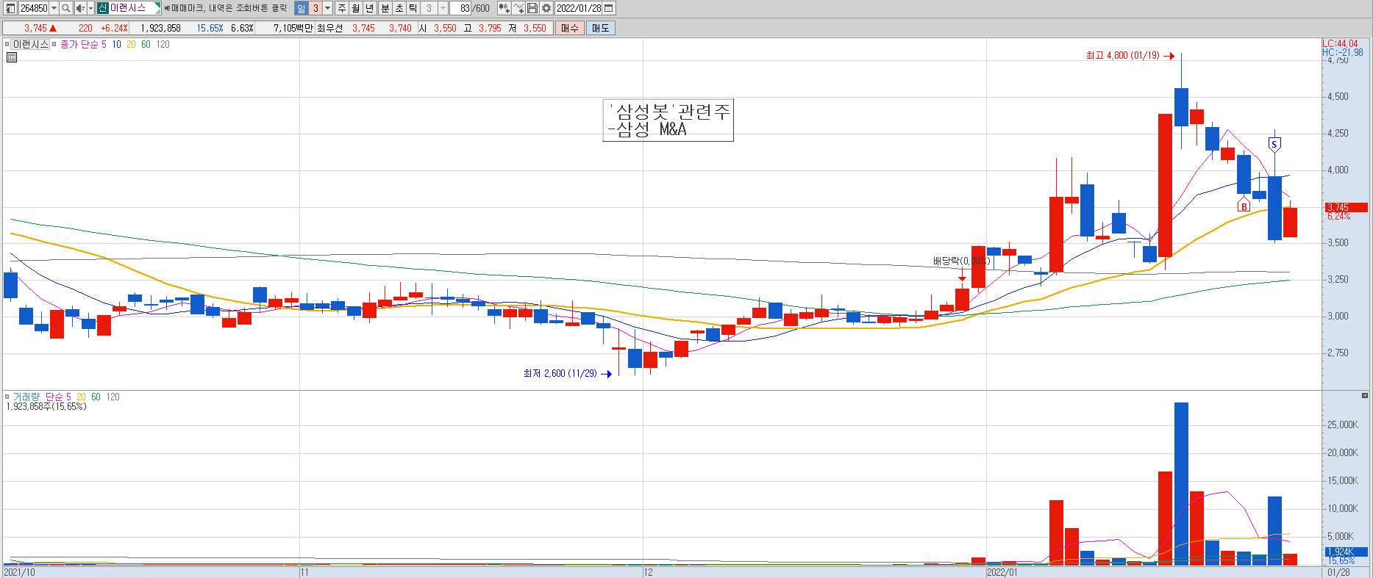
Task: Open the calendar date picker icon
Action: pyautogui.click(x=609, y=8)
